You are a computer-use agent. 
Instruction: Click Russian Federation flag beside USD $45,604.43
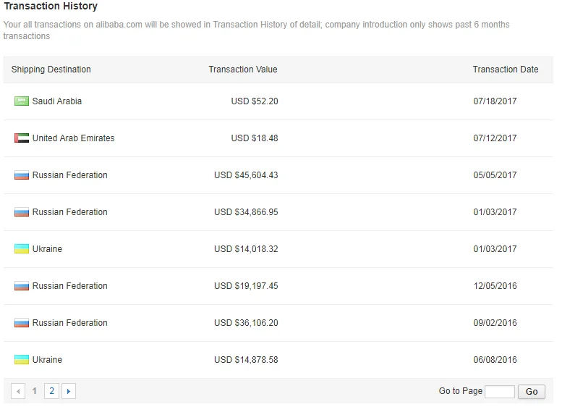pos(21,175)
